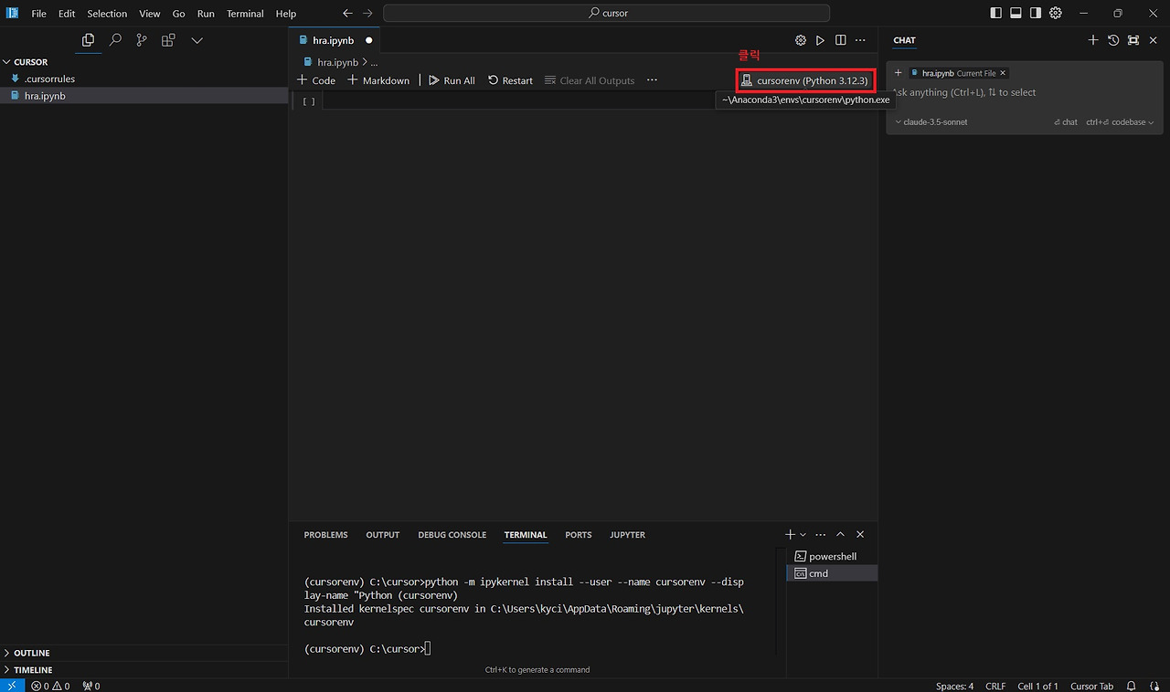Open the claude-3.5-sonnet model dropdown
1170x692 pixels.
click(931, 122)
